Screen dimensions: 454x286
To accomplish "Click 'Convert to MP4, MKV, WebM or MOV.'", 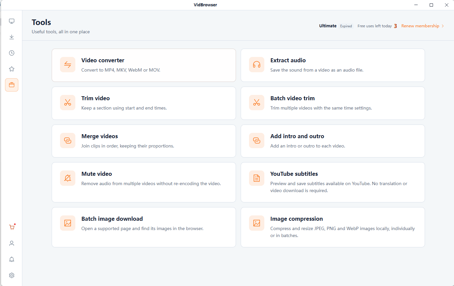I will 121,70.
